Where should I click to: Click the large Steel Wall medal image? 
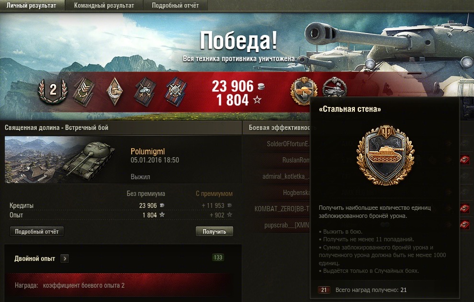tap(385, 155)
